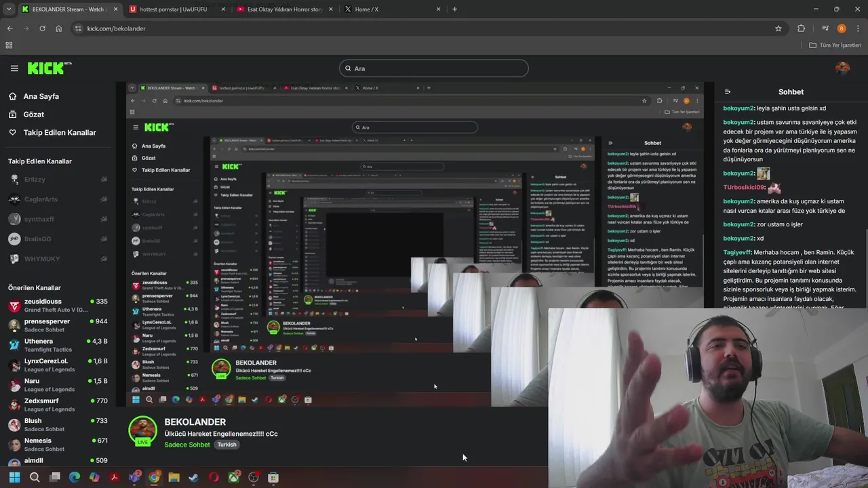Screen dimensions: 868x488
Task: Open the Xbox app from the taskbar
Action: 233,477
